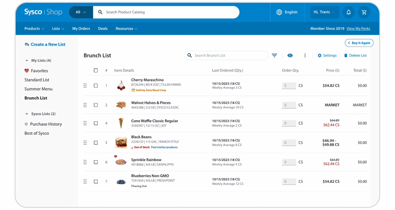Open the All category dropdown
Viewport: 395px width, 210px height.
tap(81, 12)
